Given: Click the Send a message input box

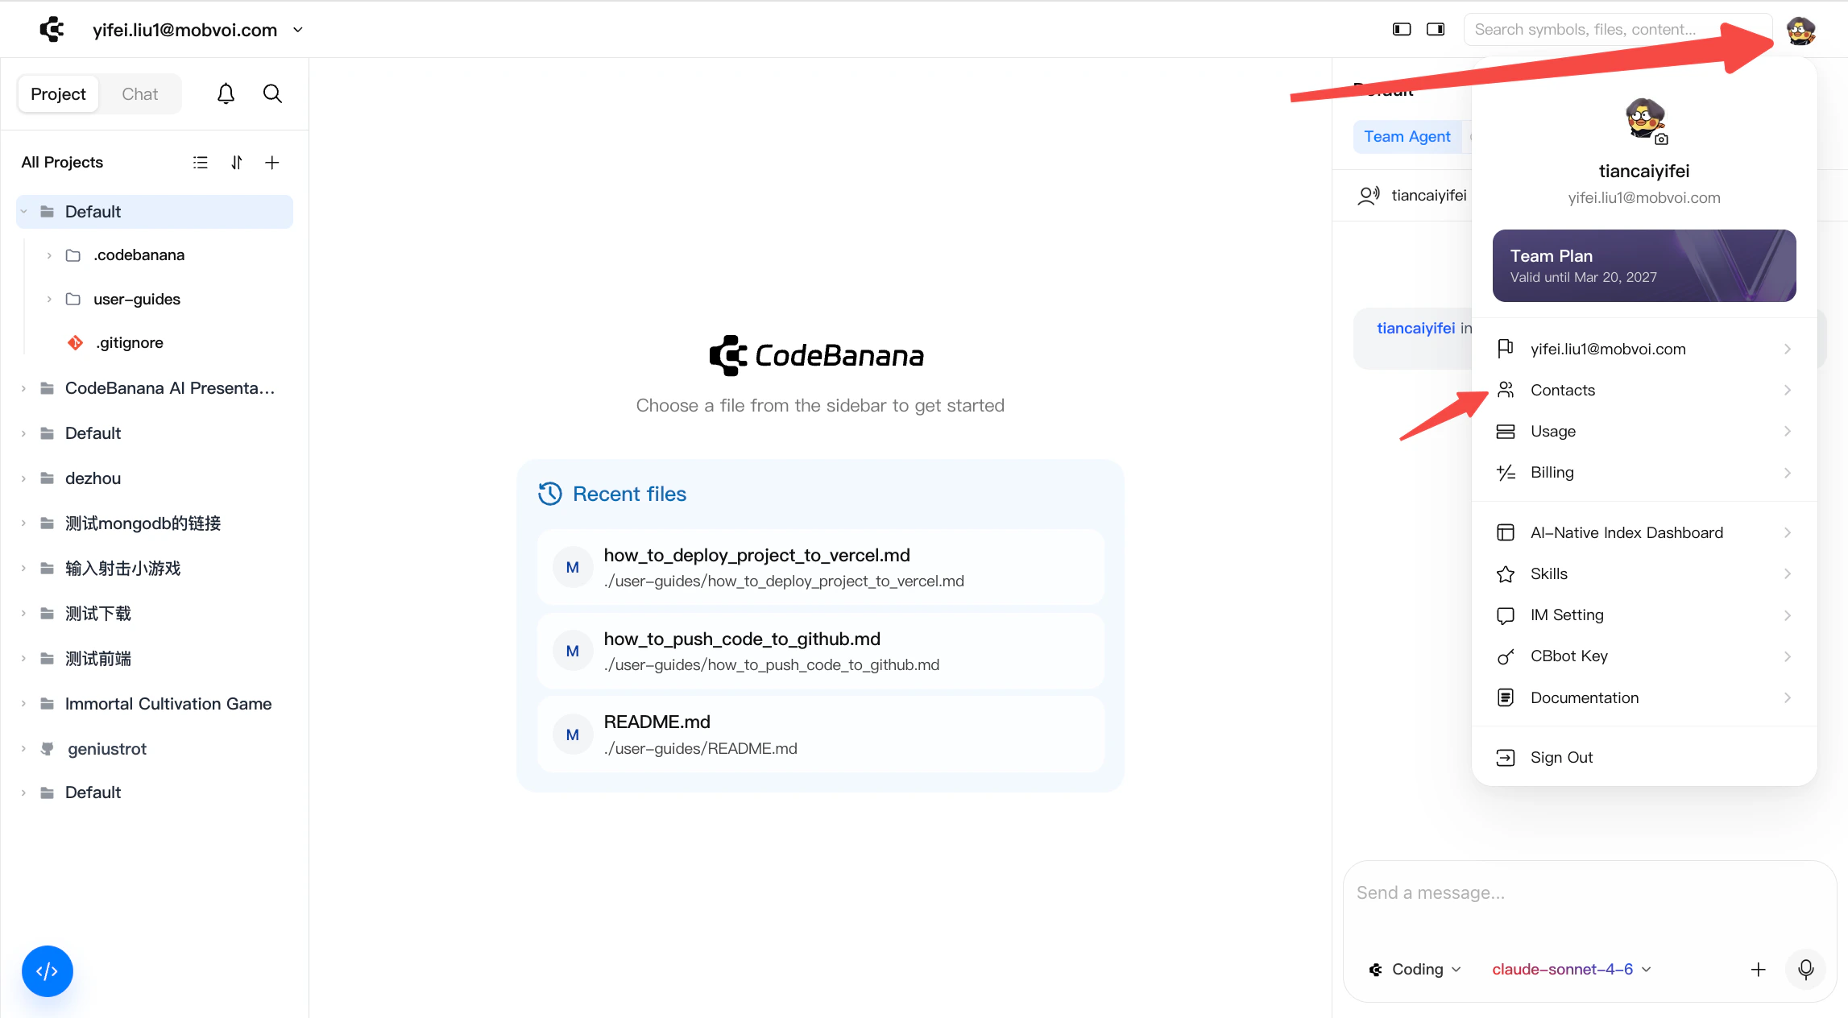Looking at the screenshot, I should coord(1589,894).
